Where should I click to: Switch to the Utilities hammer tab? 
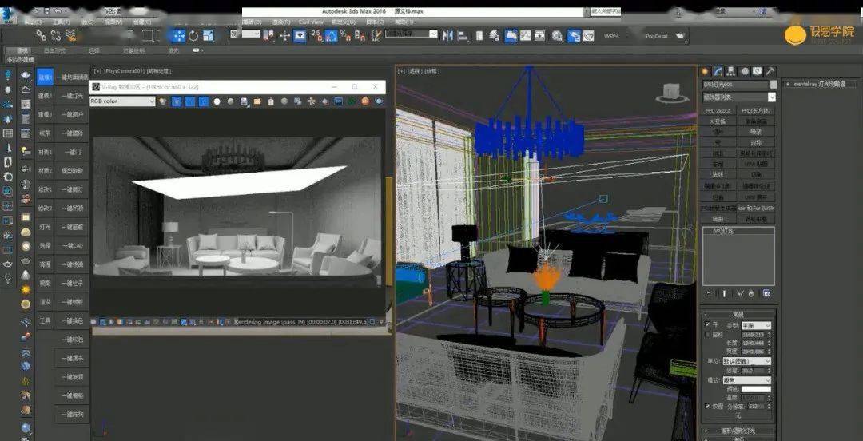(770, 71)
